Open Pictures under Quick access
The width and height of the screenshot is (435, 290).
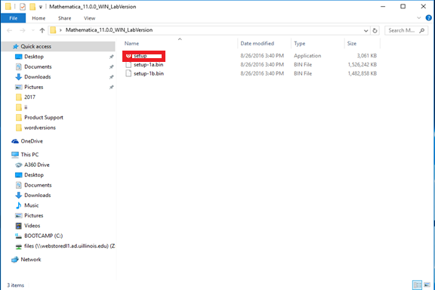pos(34,87)
